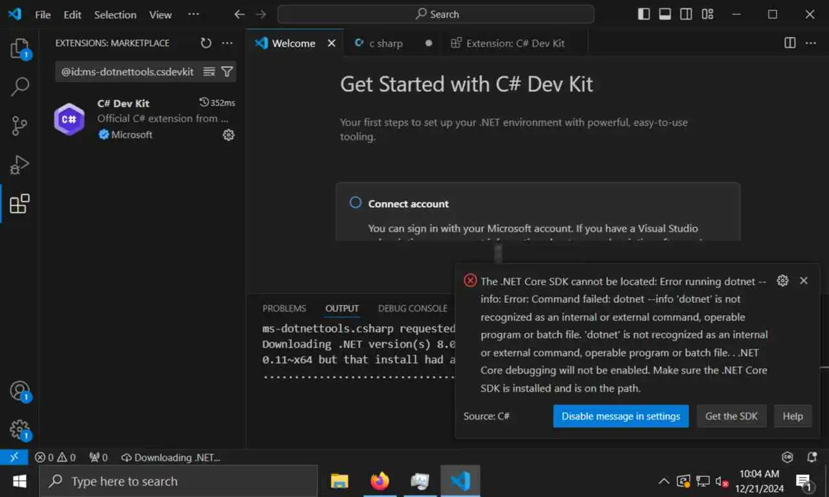Open the Selection menu

[x=115, y=14]
